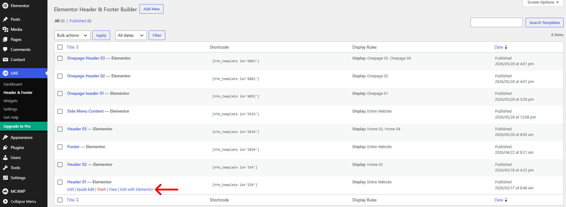
Task: Click the MC4WP icon
Action: [5, 191]
